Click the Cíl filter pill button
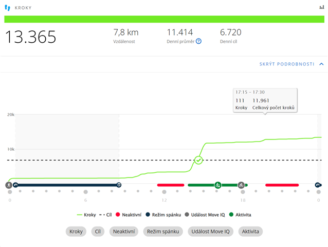The image size is (328, 247). (x=98, y=232)
